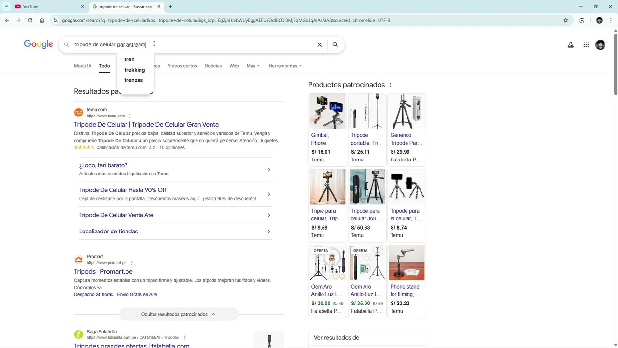Open Tripode De Celular Gran Venta link
The width and height of the screenshot is (618, 348).
pos(146,124)
